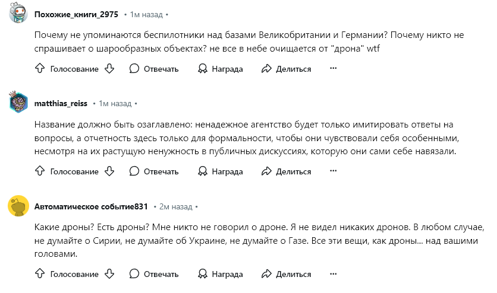This screenshot has height=293, width=497.
Task: Open the Похожие_книги_2975 username profile link
Action: [76, 15]
